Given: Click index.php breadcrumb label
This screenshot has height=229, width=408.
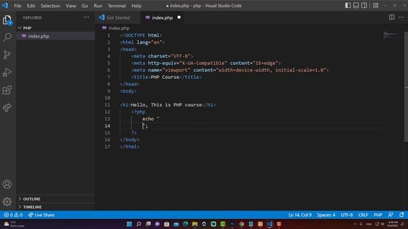Looking at the screenshot, I should click(119, 28).
